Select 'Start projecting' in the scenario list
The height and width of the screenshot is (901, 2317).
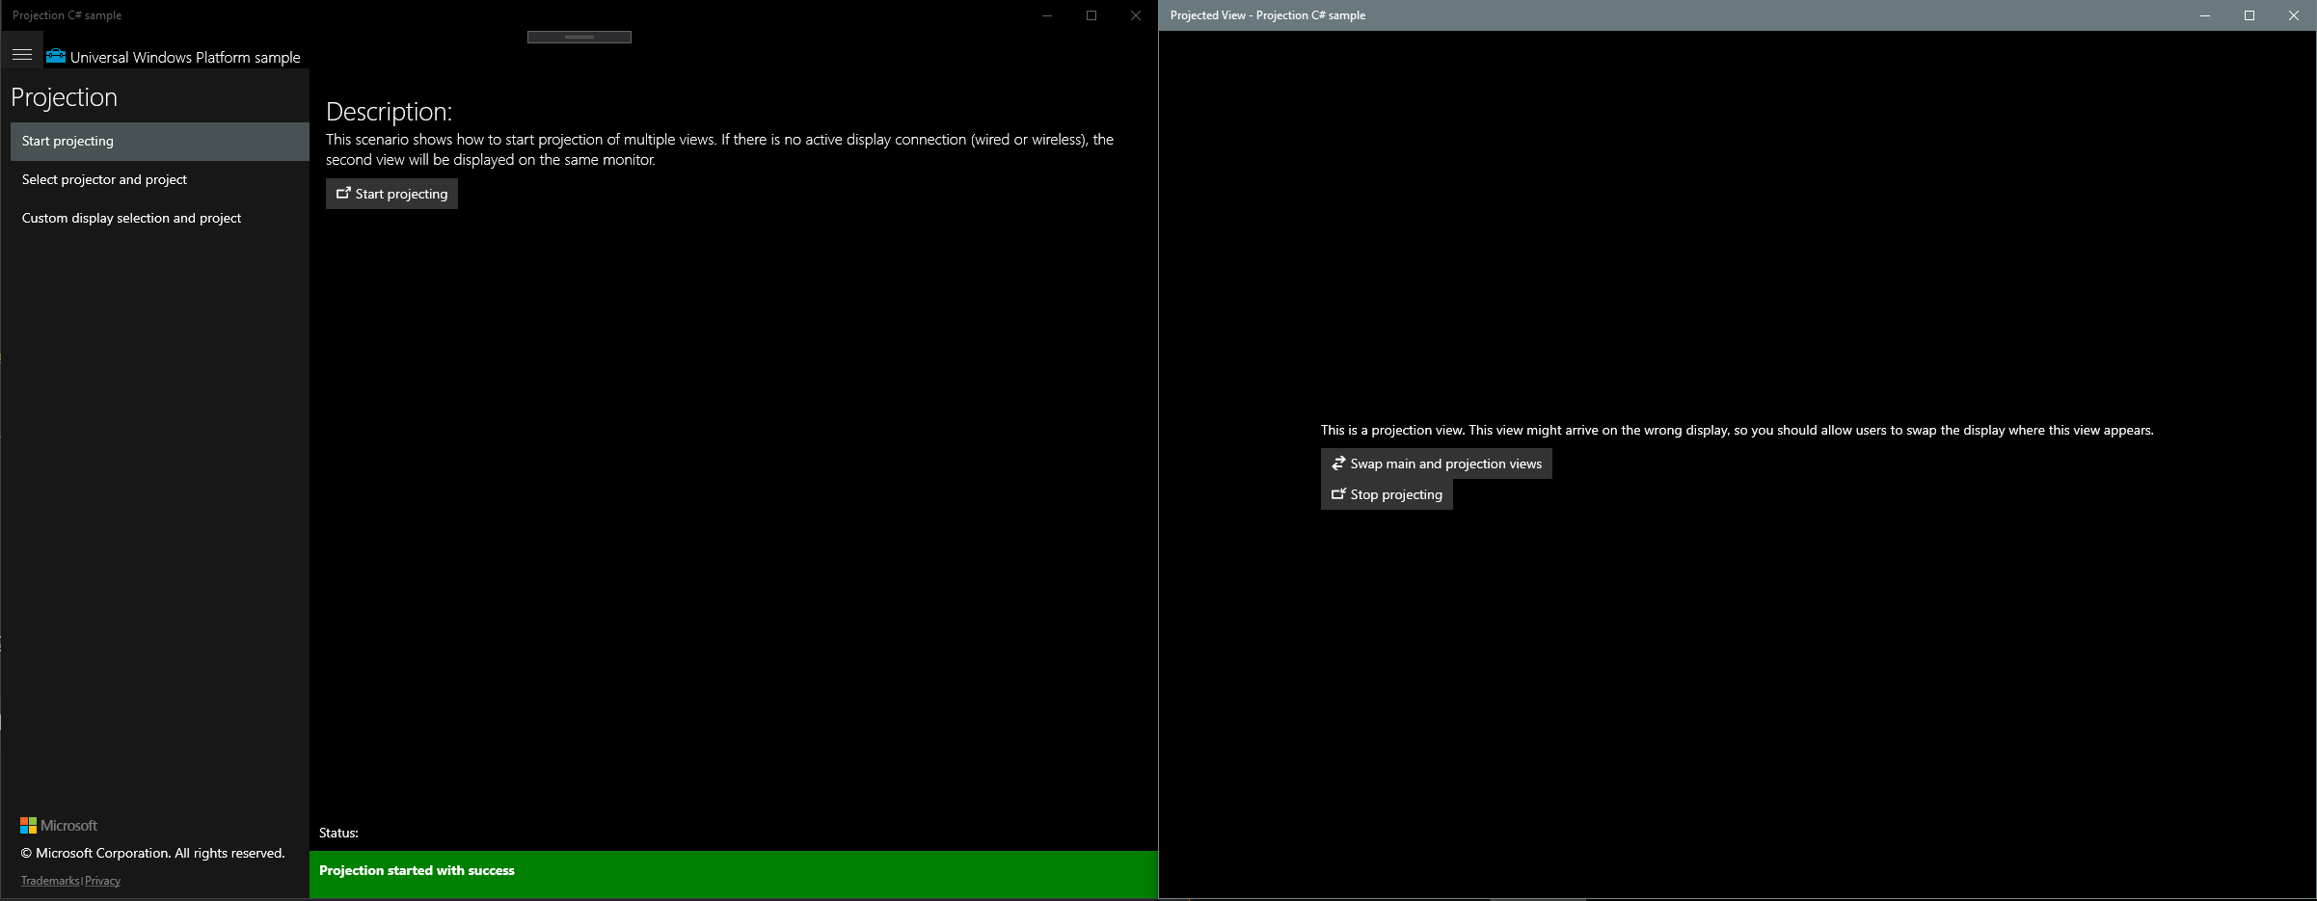67,141
